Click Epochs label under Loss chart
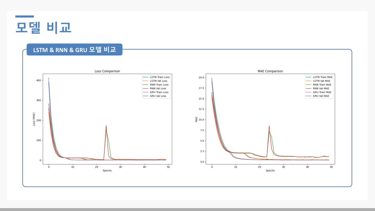The width and height of the screenshot is (375, 211). click(107, 171)
